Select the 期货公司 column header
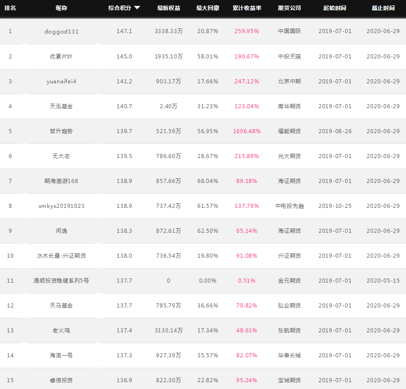The width and height of the screenshot is (406, 389). (289, 8)
